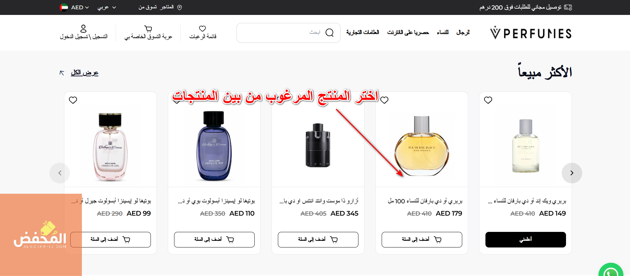This screenshot has width=630, height=276.
Task: Click previous carousel arrow on left
Action: tap(60, 173)
